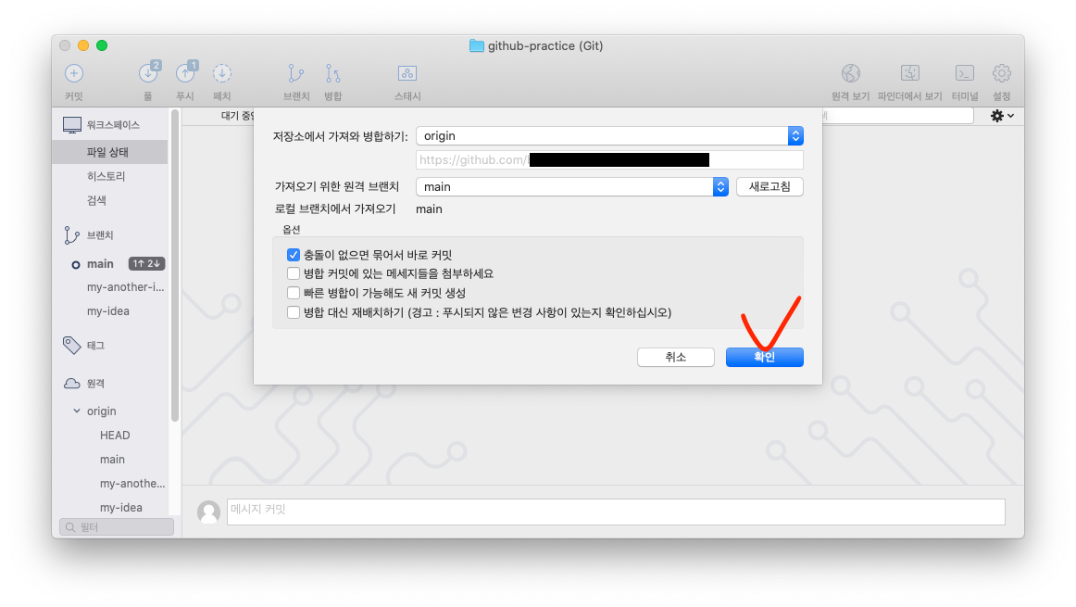1076x607 pixels.
Task: Click the 새로고침 refresh button
Action: click(769, 187)
